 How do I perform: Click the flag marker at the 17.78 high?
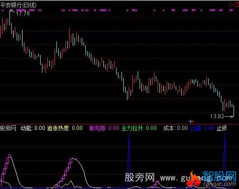click(12, 11)
